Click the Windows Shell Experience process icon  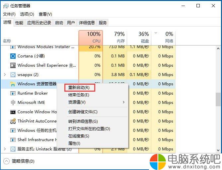tap(13, 65)
